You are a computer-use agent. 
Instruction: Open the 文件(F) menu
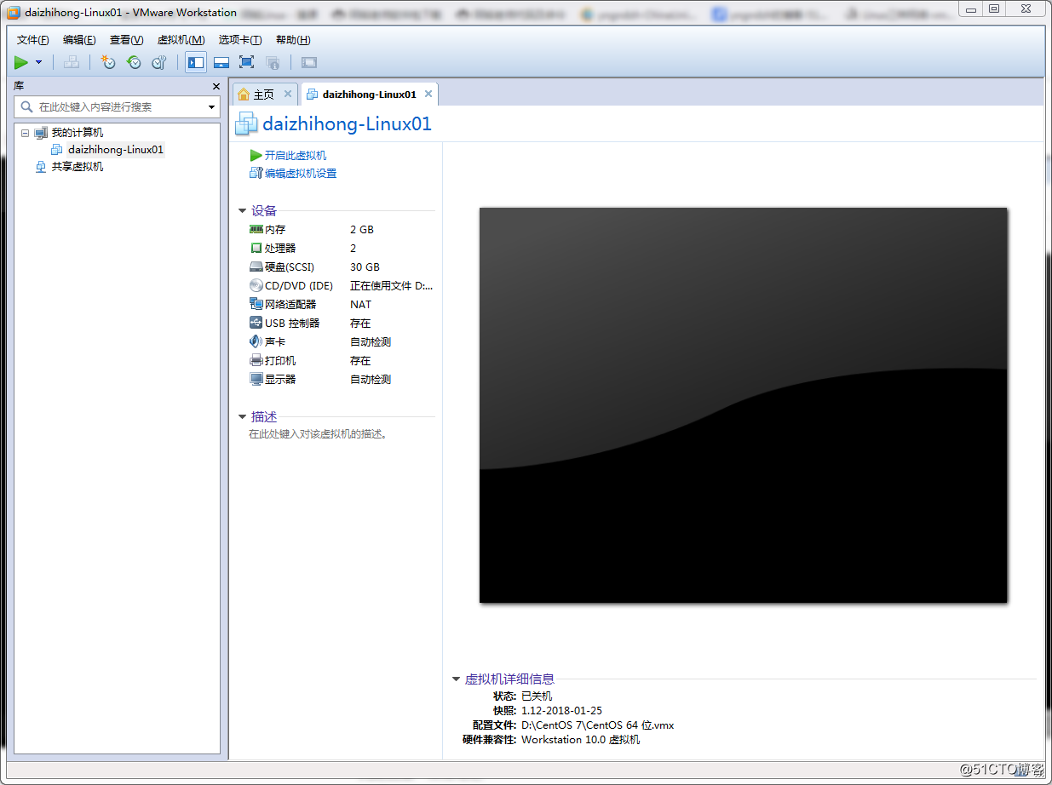tap(33, 40)
